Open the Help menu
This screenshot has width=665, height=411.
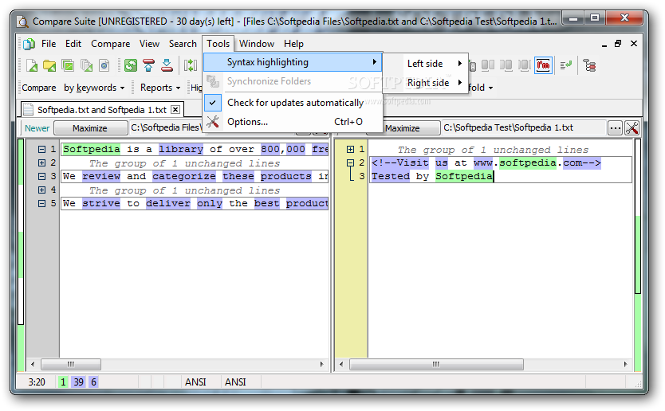click(x=293, y=44)
